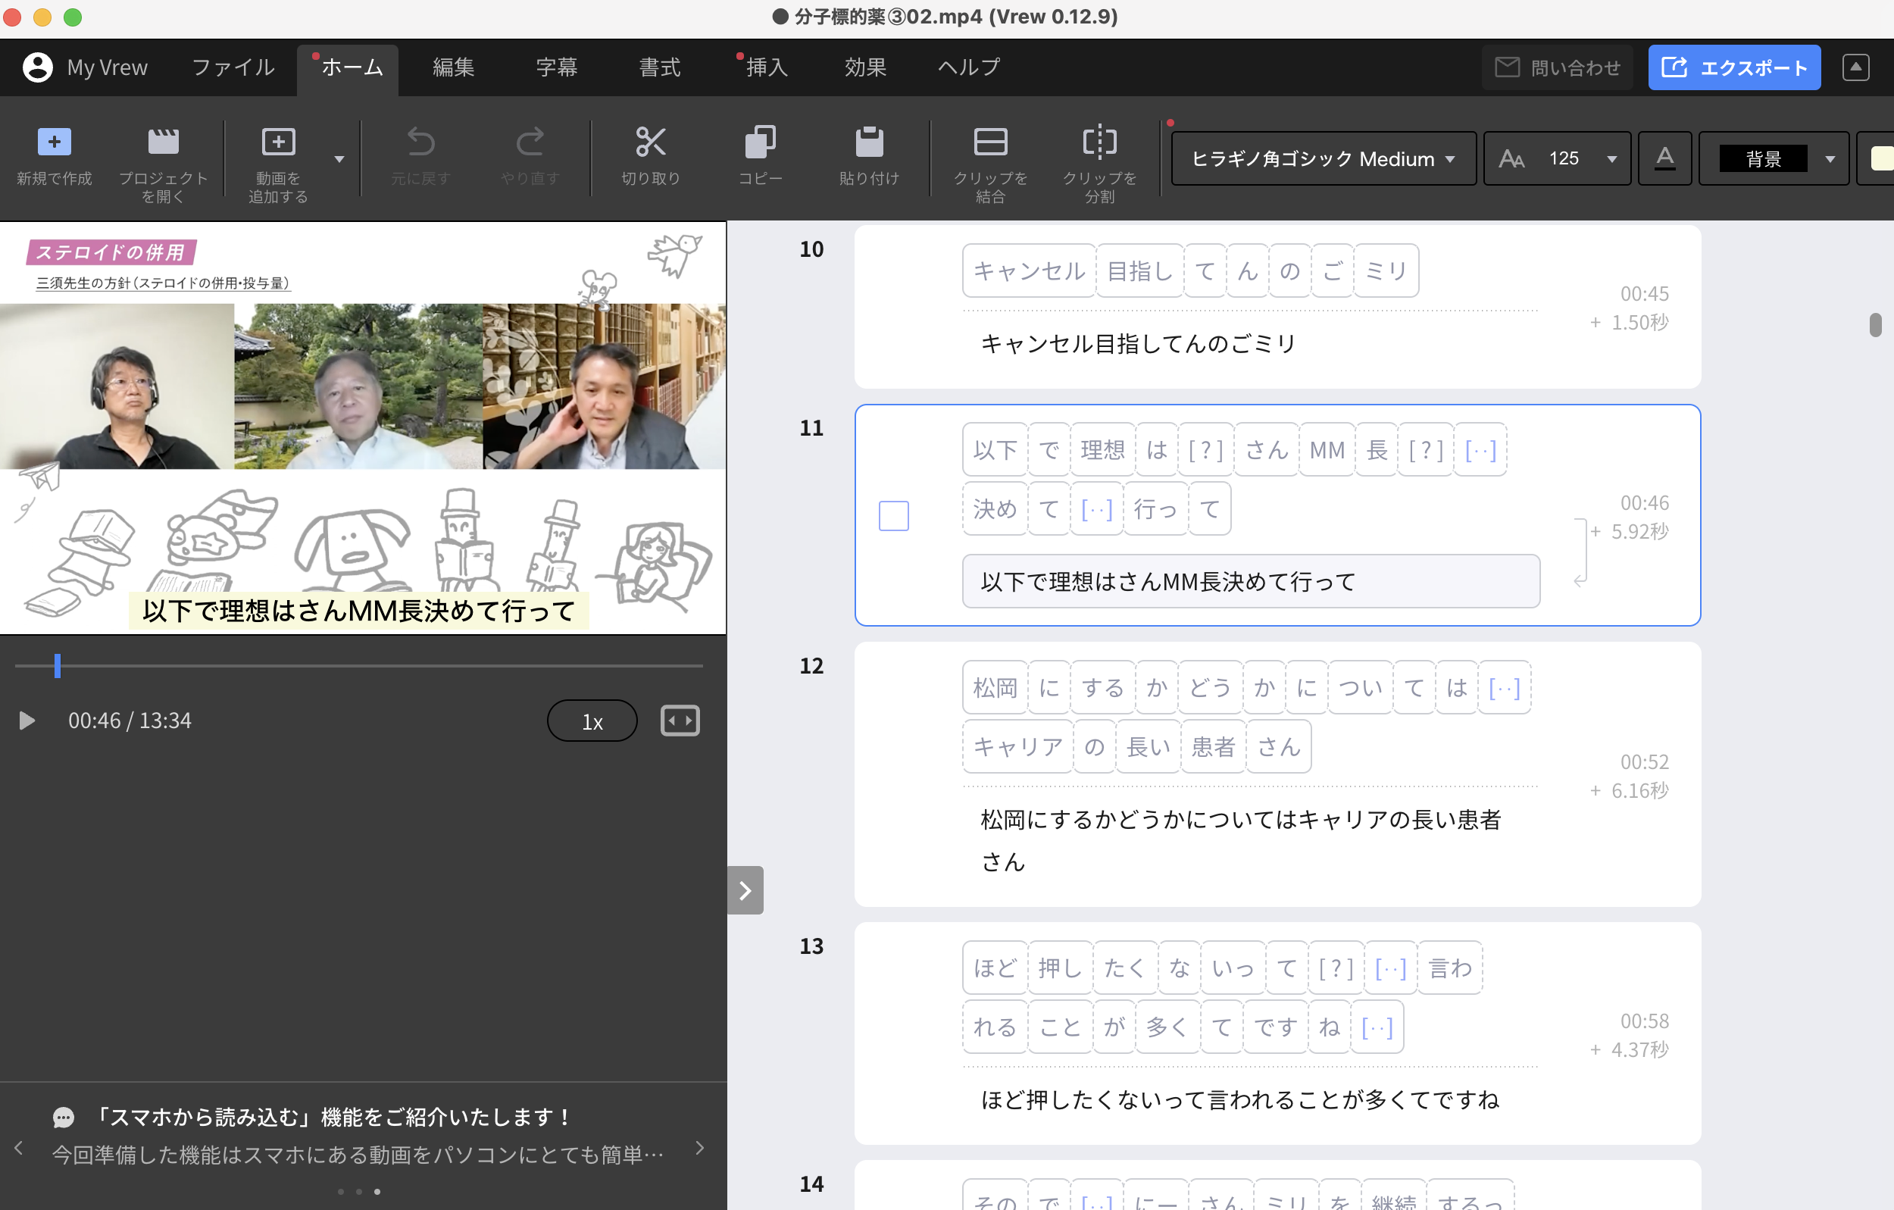The height and width of the screenshot is (1210, 1894).
Task: Click the preview width toggle icon
Action: 680,720
